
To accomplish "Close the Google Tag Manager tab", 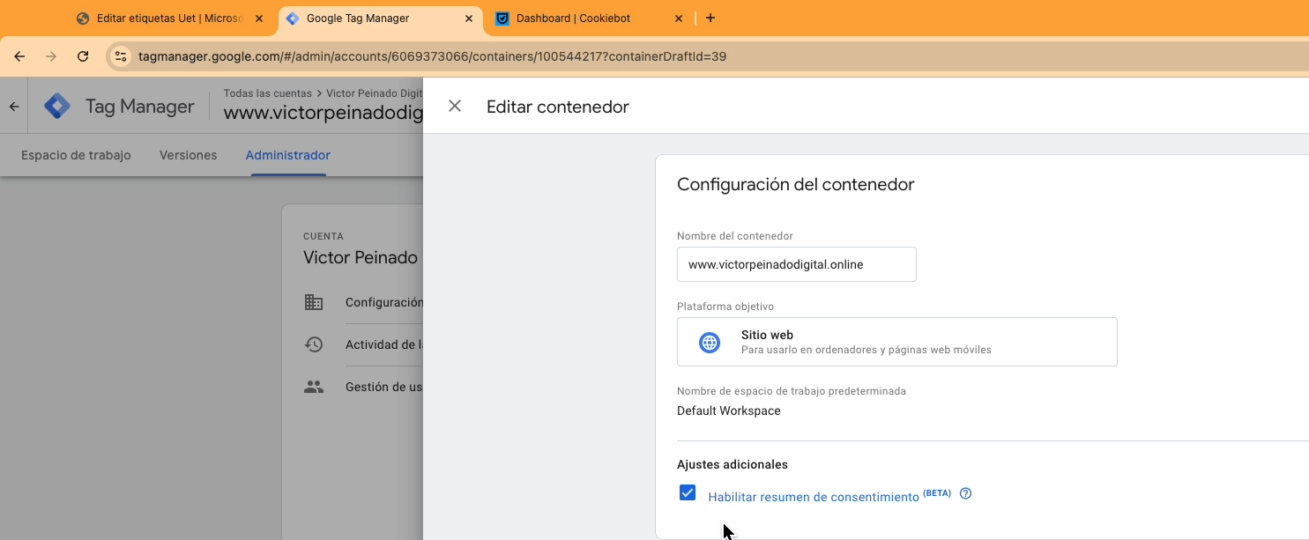I will [x=469, y=18].
